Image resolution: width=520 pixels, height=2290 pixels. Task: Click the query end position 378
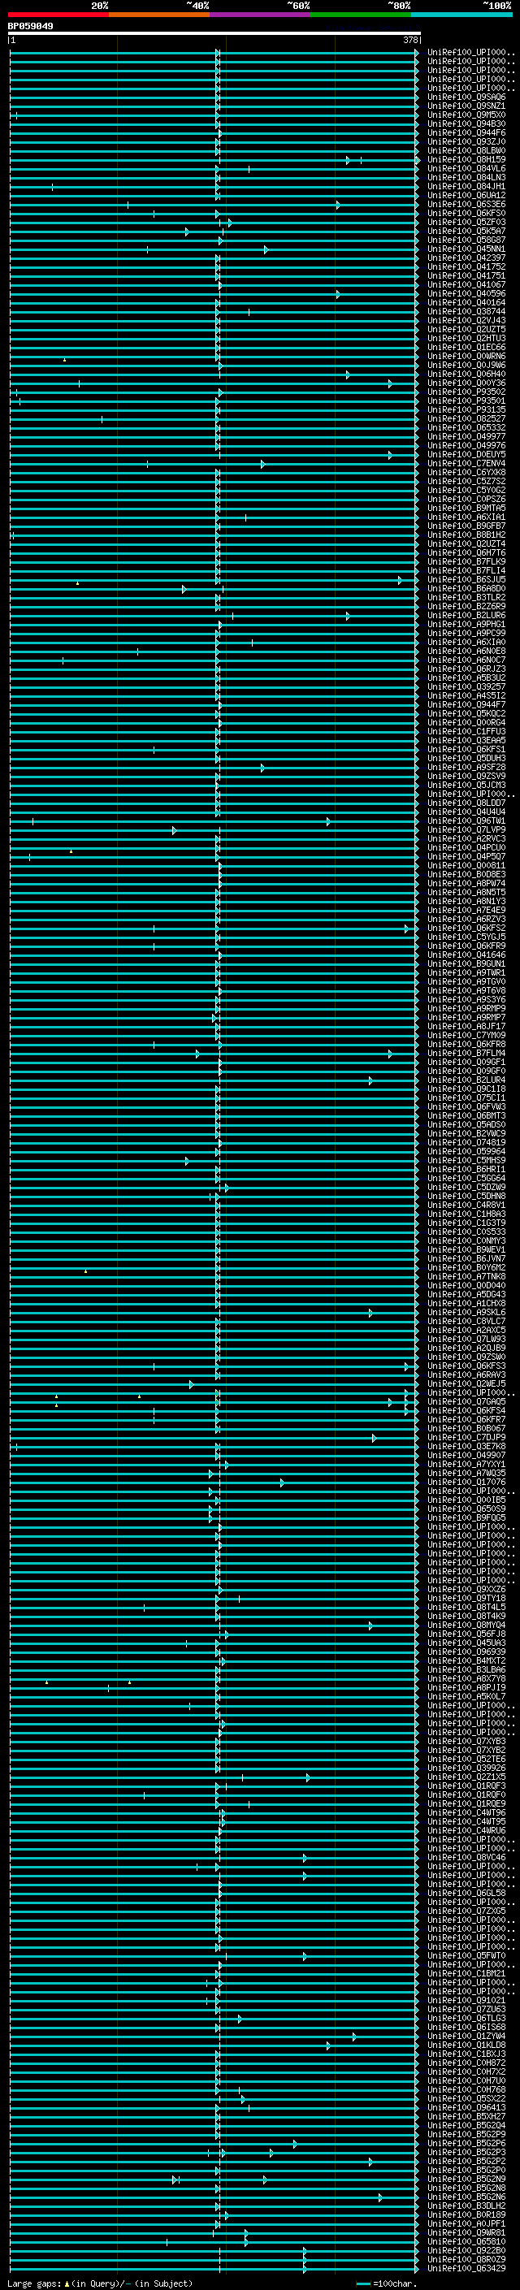(410, 40)
